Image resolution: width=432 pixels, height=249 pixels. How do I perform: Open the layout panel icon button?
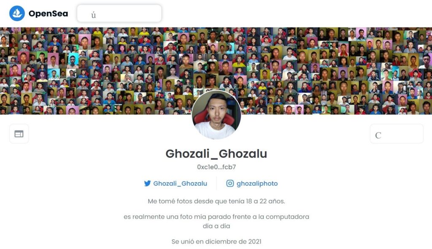coord(19,134)
